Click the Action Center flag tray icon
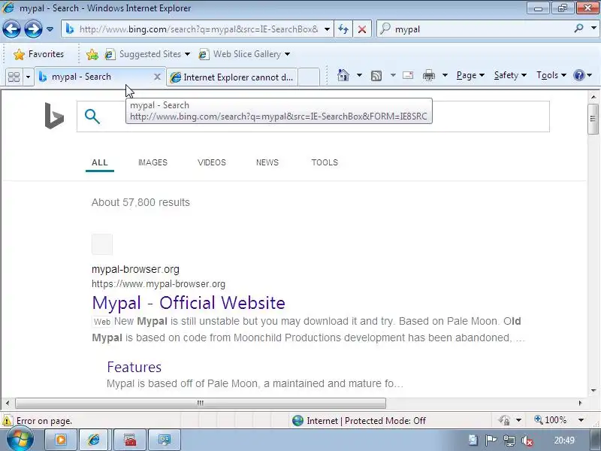 click(491, 440)
